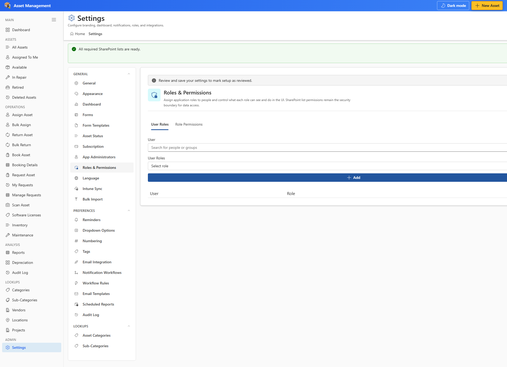Click the Scheduled Reports calendar icon
The height and width of the screenshot is (367, 507).
[x=76, y=304]
